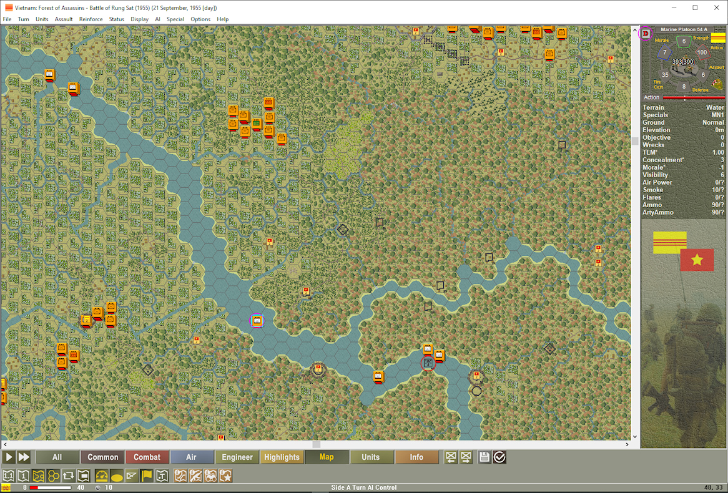Viewport: 728px width, 493px height.
Task: Click the next unit envelope-right-arrow icon
Action: 466,457
